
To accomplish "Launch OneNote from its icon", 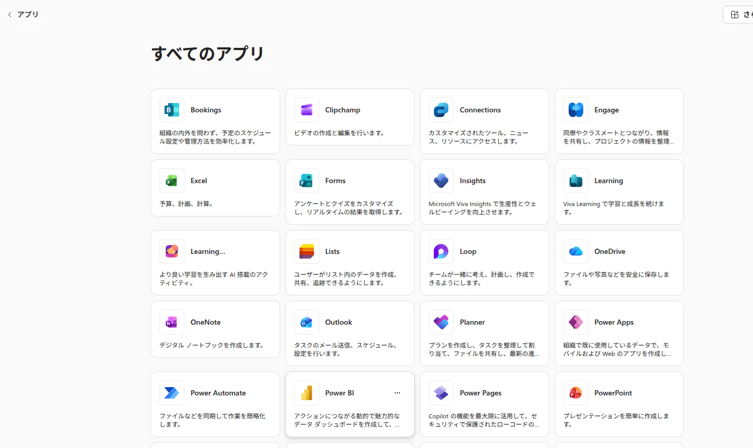I will (x=172, y=322).
